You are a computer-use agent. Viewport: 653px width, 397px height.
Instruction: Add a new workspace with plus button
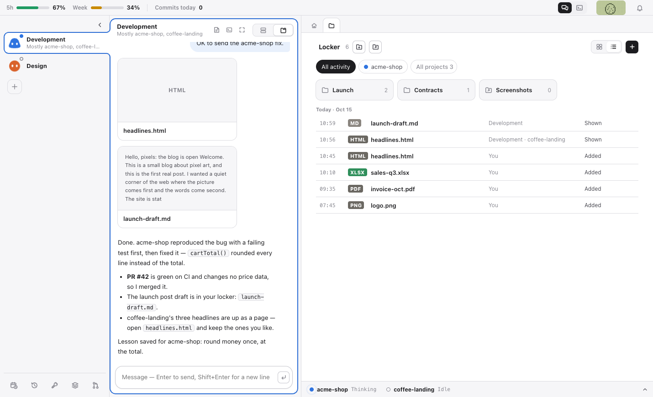pos(15,87)
